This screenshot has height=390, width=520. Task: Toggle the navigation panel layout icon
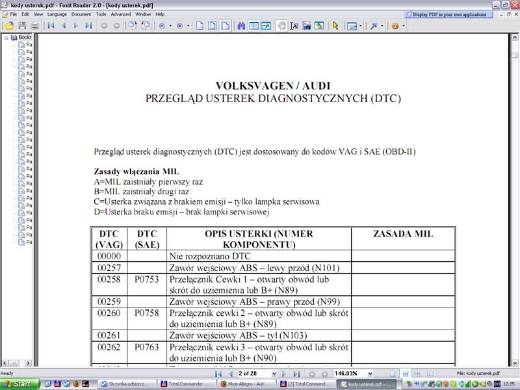(x=253, y=25)
